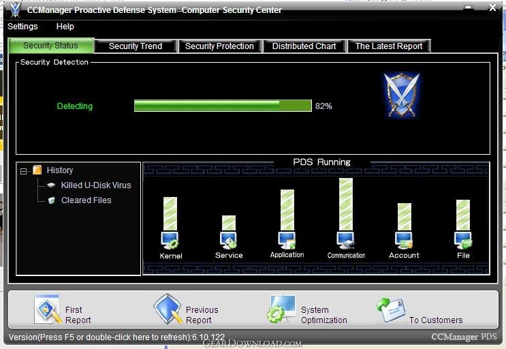Screen dimensions: 506x349
Task: Select the Communication monitor icon
Action: (345, 241)
